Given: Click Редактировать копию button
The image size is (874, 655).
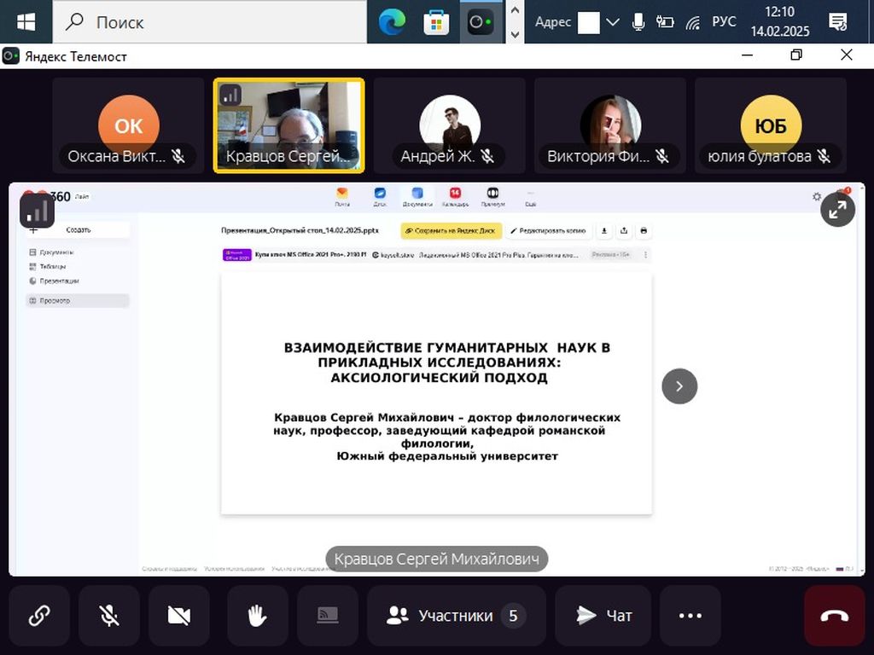Looking at the screenshot, I should click(x=549, y=230).
